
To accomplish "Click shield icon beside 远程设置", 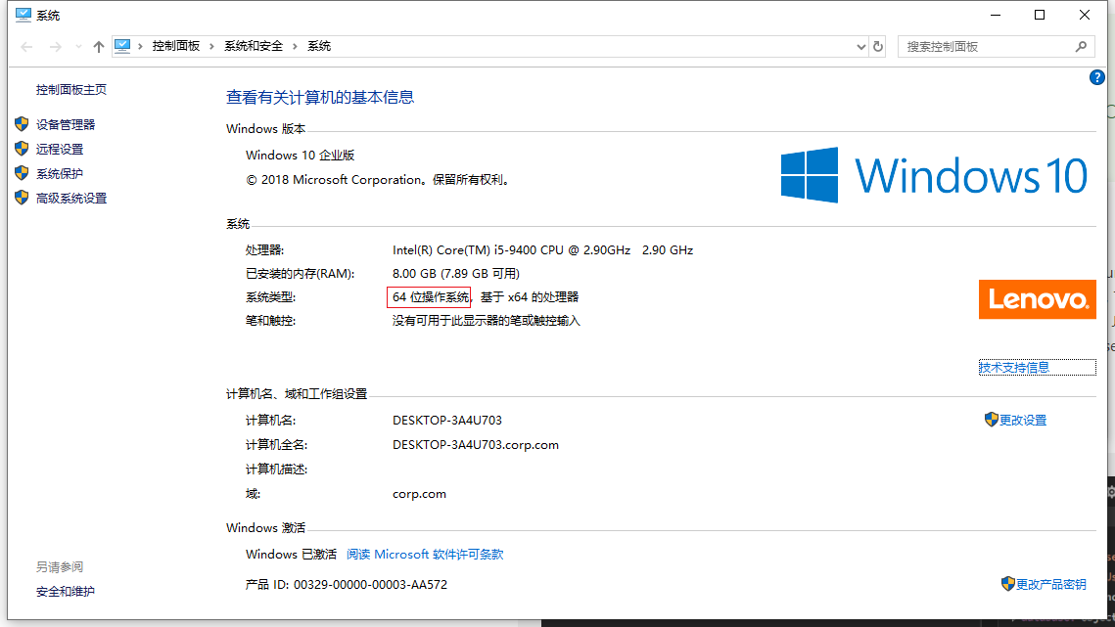I will point(22,149).
